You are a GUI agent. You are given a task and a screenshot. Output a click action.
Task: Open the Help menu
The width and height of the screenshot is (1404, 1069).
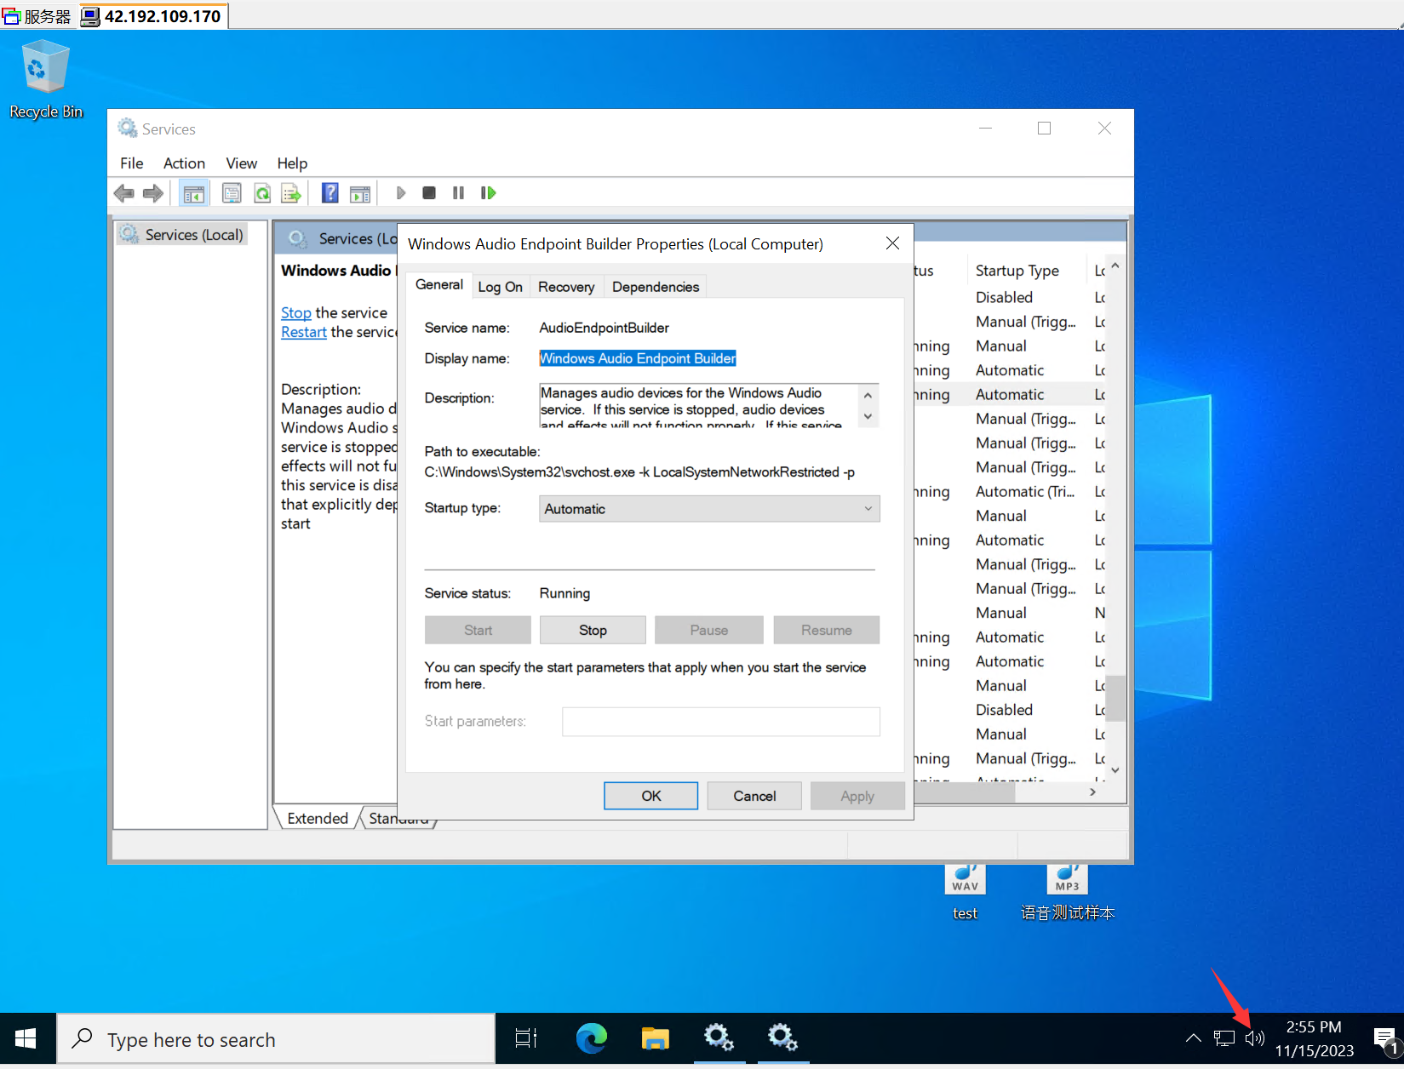pos(292,163)
